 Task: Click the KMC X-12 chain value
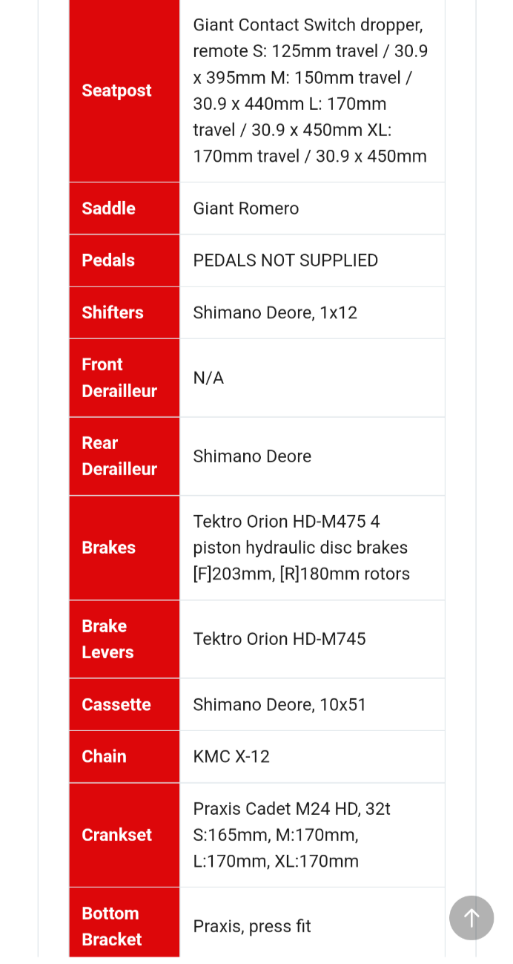tap(231, 756)
